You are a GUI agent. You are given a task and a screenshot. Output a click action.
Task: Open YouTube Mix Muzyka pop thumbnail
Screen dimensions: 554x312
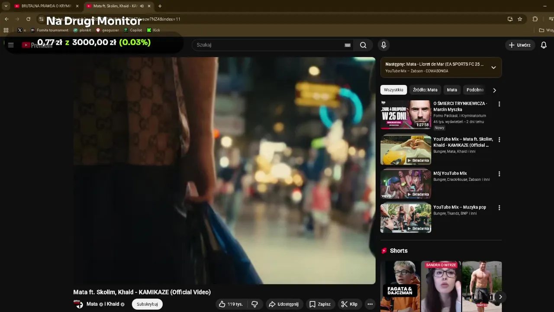[x=406, y=218]
